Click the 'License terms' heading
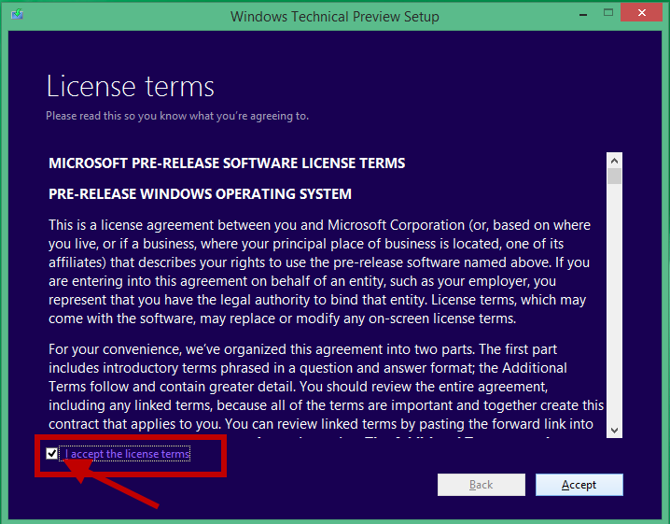Viewport: 670px width, 524px height. [131, 87]
